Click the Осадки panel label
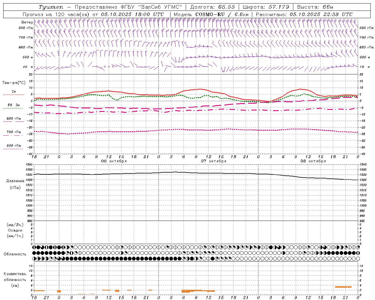The height and width of the screenshot is (300, 375). click(15, 230)
